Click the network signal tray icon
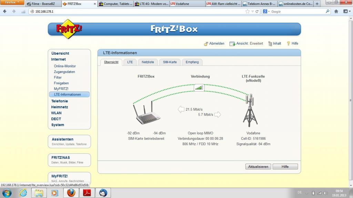353x198 pixels. click(x=320, y=193)
